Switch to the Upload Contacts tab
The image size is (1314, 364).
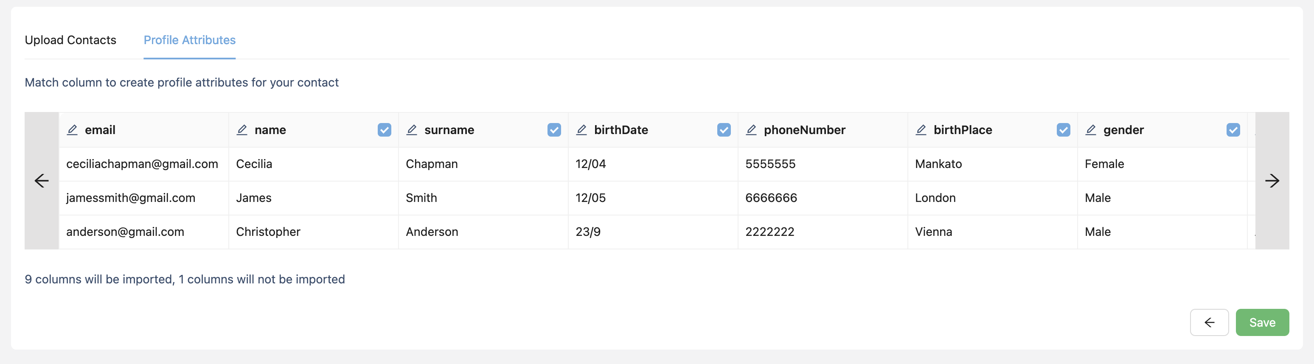[70, 40]
